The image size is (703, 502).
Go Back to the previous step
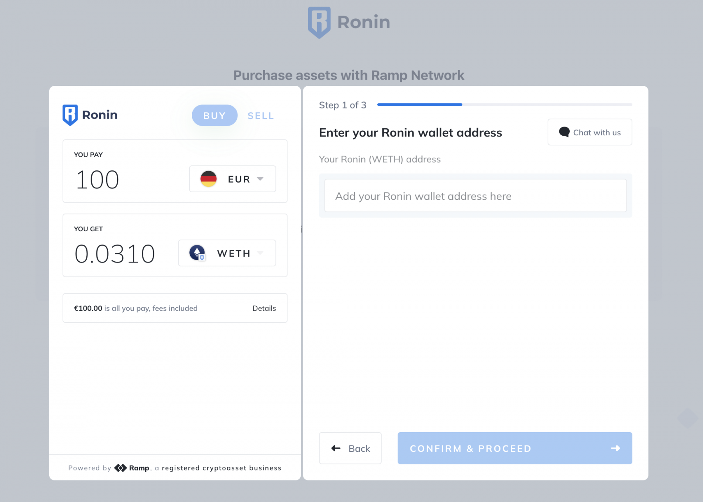[x=350, y=448]
